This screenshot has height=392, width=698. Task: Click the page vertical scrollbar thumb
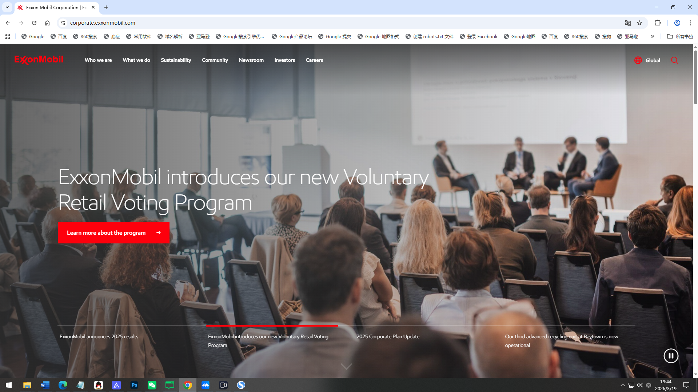click(695, 77)
